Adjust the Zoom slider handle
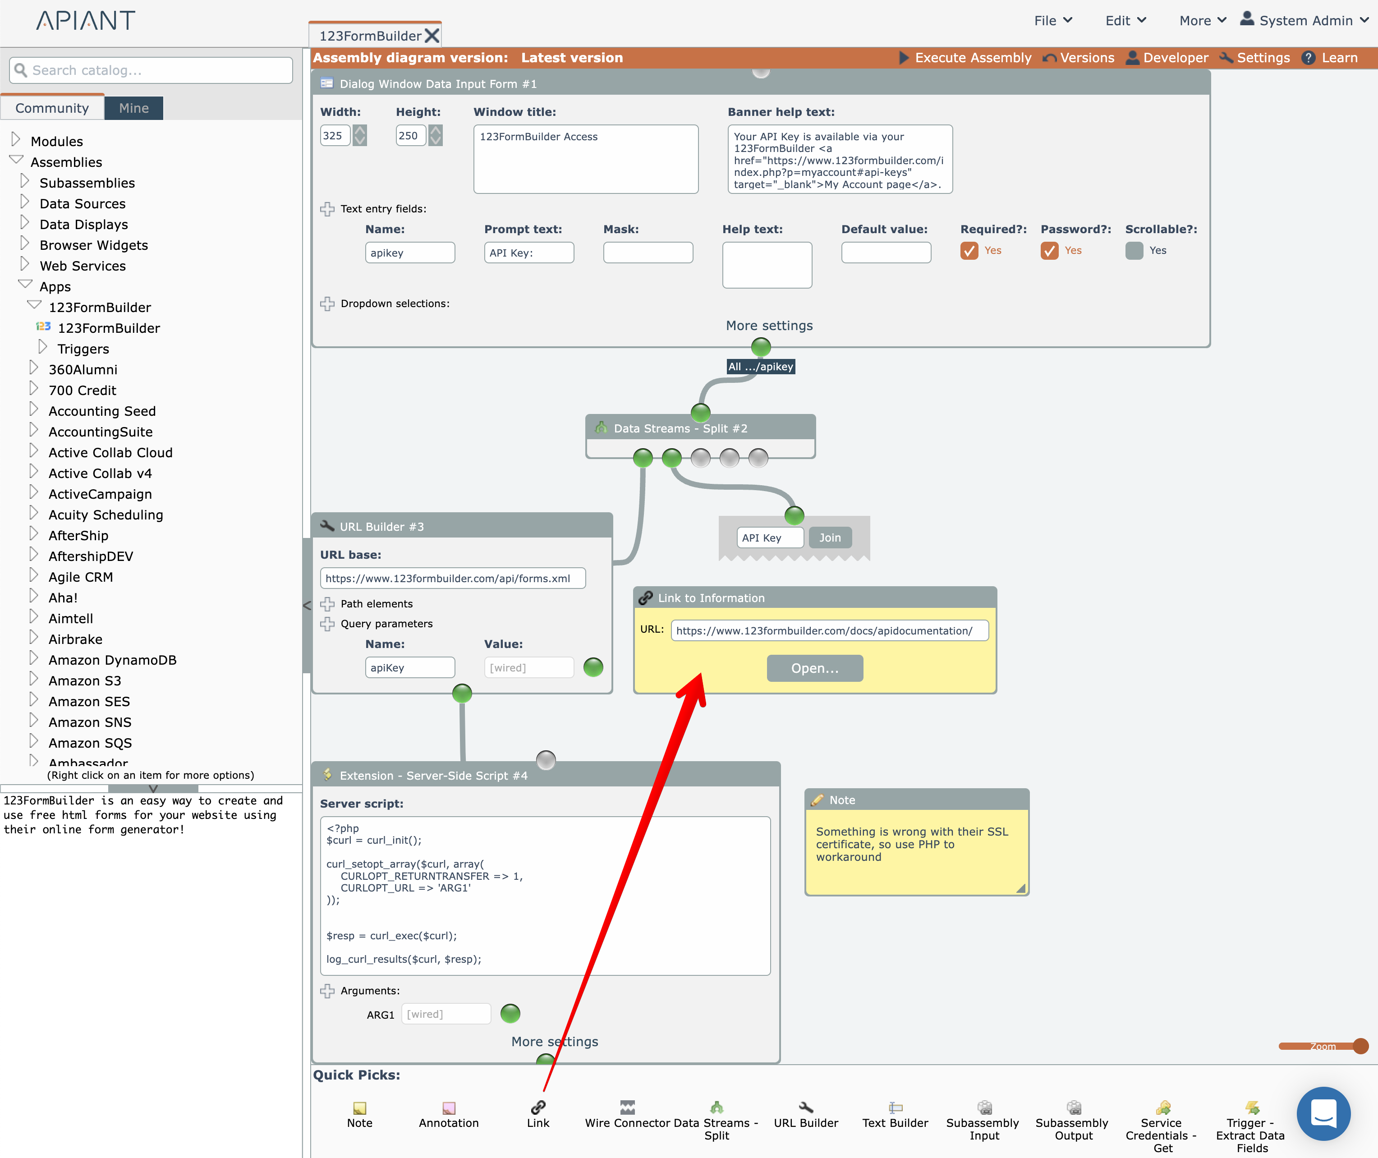This screenshot has width=1378, height=1158. tap(1361, 1046)
